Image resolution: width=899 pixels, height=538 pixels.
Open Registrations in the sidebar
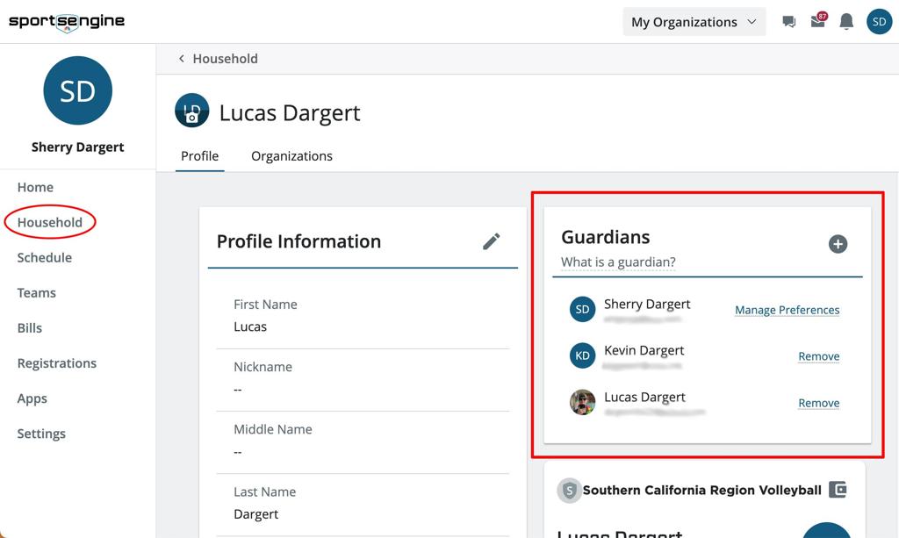(x=57, y=363)
